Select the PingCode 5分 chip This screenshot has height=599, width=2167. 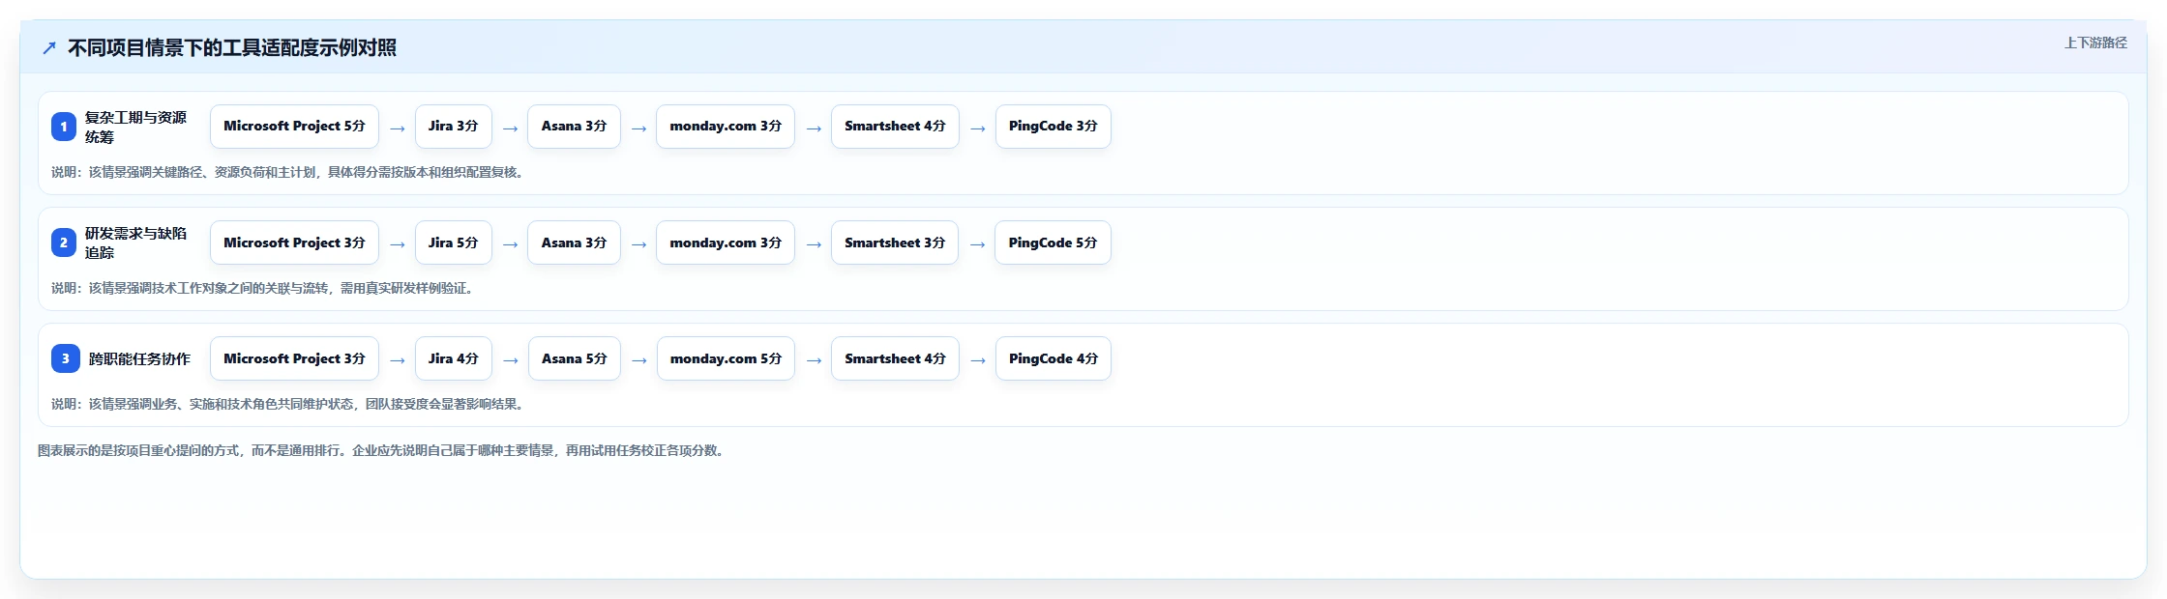click(1053, 242)
